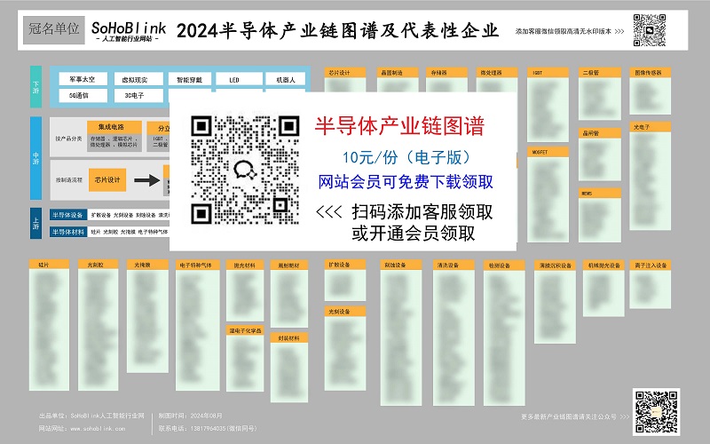Click the IGBT column header
Viewport: 710px width, 444px height.
click(x=548, y=73)
